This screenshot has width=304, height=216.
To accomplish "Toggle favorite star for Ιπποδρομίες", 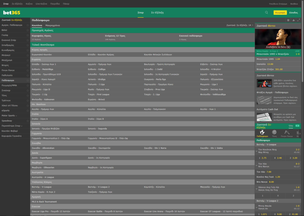I will [28, 45].
